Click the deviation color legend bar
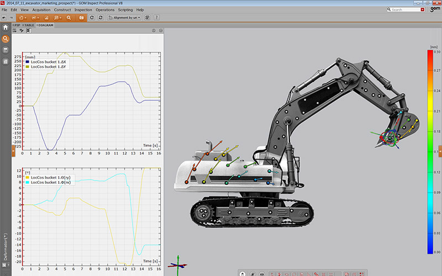Image resolution: width=442 pixels, height=276 pixels. pyautogui.click(x=430, y=152)
